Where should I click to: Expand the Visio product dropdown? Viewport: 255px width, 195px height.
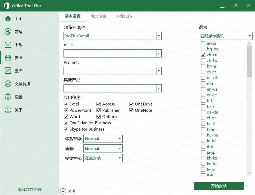159,53
